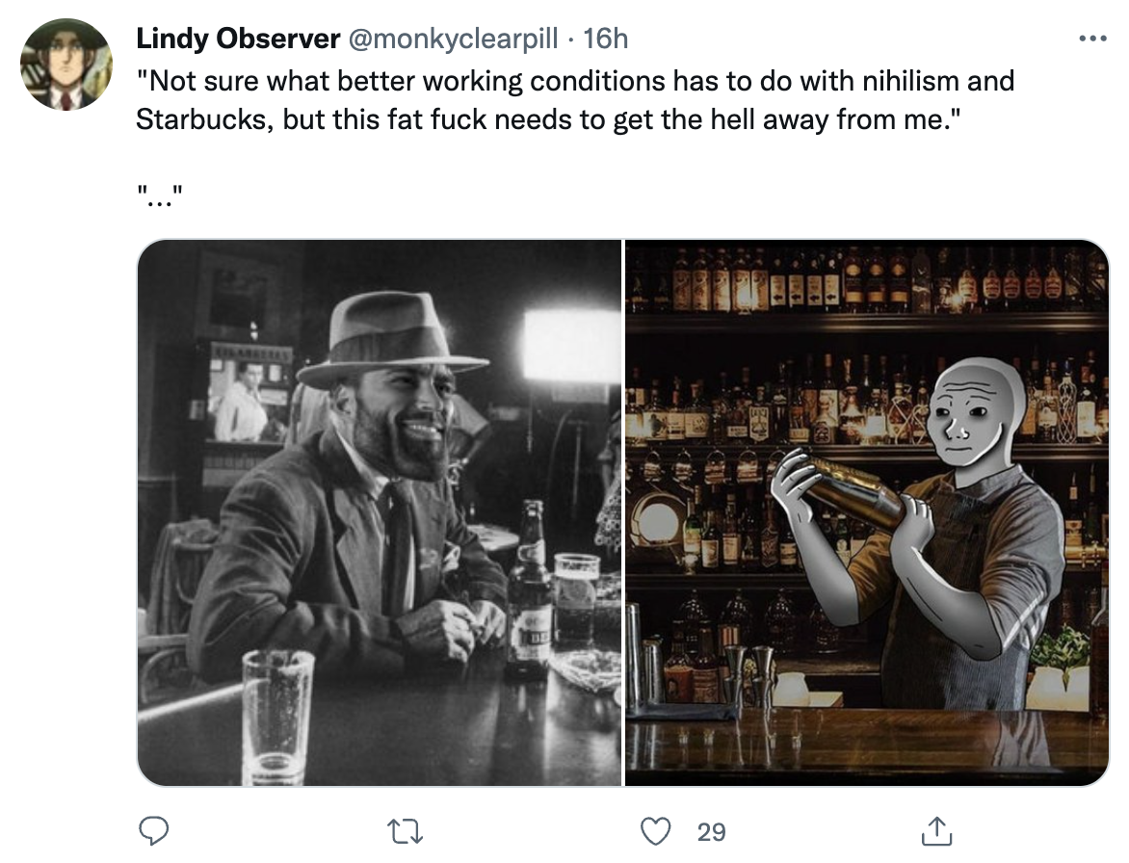Image resolution: width=1129 pixels, height=863 pixels.
Task: Click the fedora hat in the left photo
Action: (392, 338)
